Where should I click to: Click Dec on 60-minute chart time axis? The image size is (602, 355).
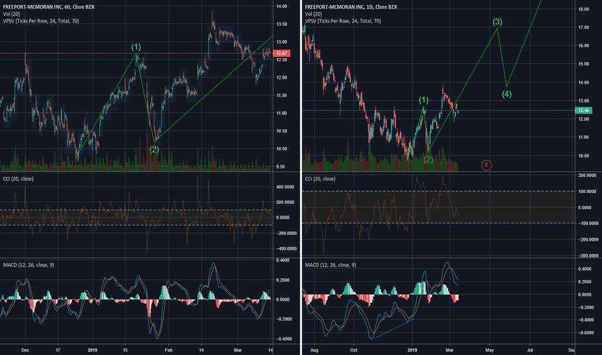click(25, 350)
